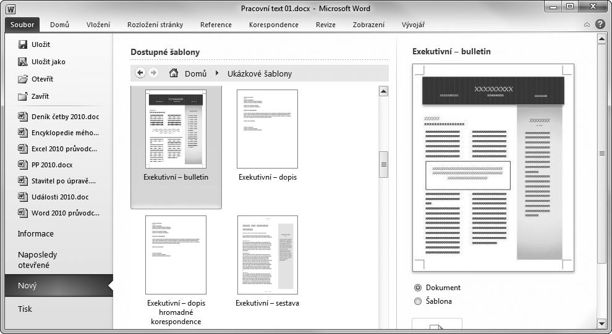Switch to the Domů ribbon tab
Screen dimensions: 612x334
coord(60,25)
